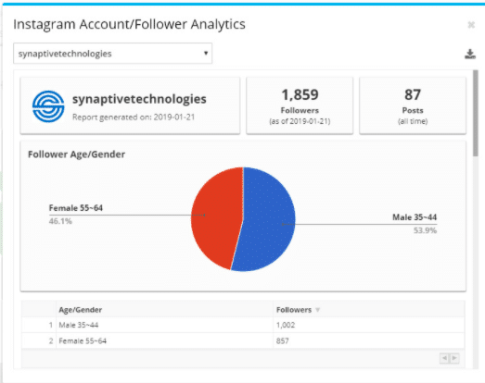This screenshot has height=383, width=485.
Task: Click the Instagram Account/Follower Analytics title
Action: 129,24
